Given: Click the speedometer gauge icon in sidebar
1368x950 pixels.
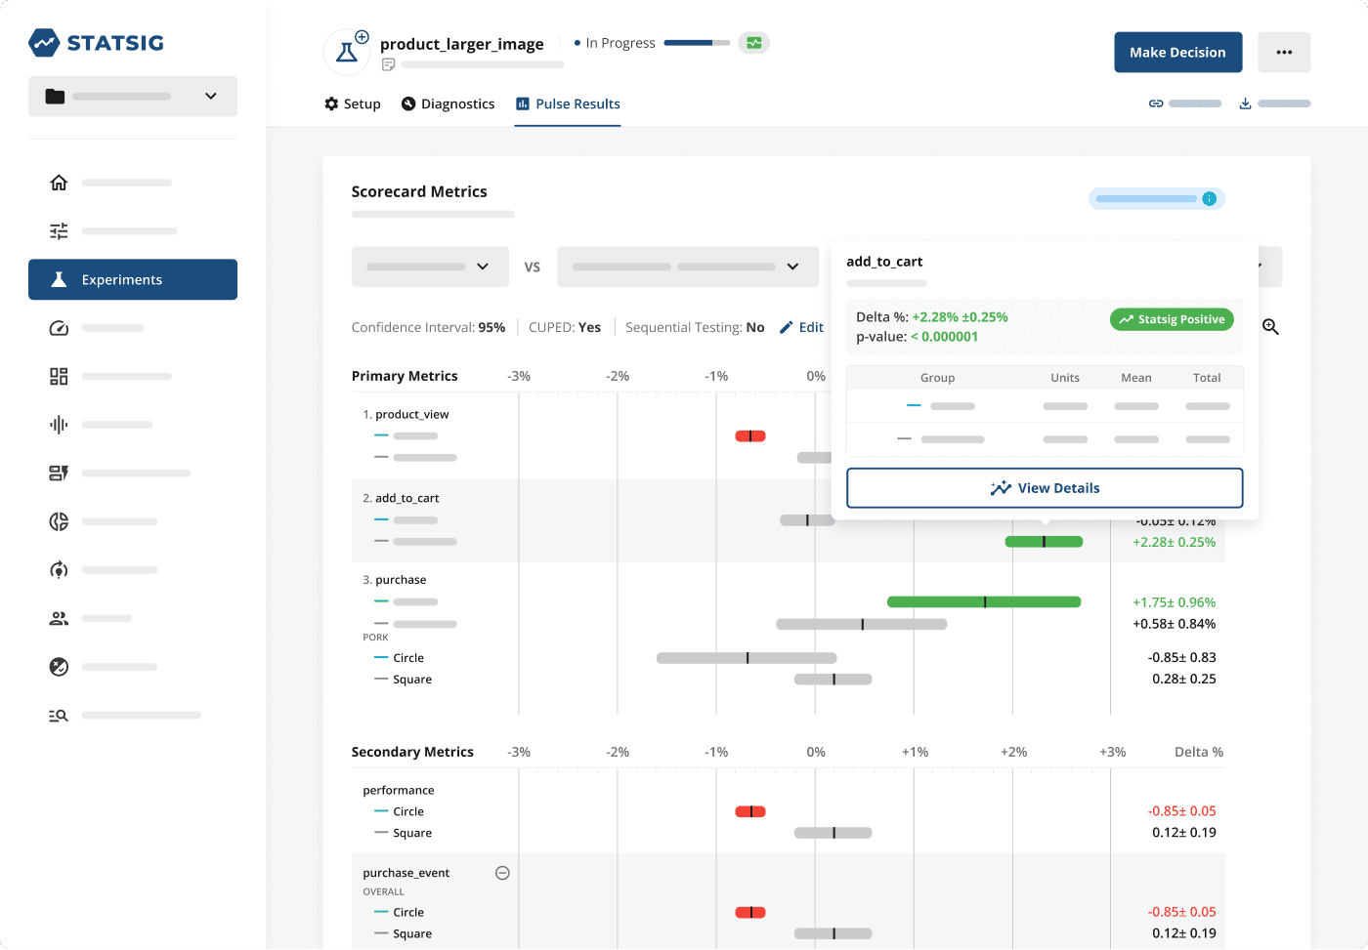Looking at the screenshot, I should [59, 328].
